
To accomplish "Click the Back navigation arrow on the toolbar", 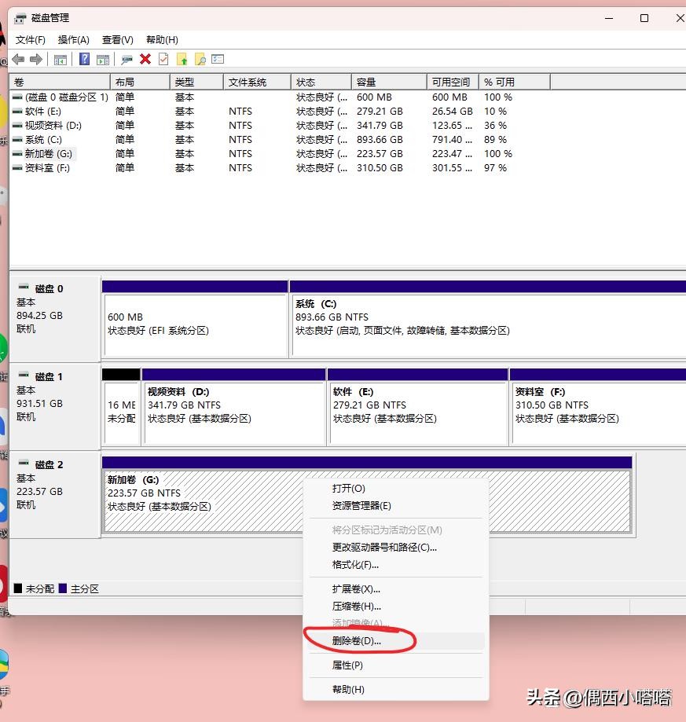I will coord(18,59).
